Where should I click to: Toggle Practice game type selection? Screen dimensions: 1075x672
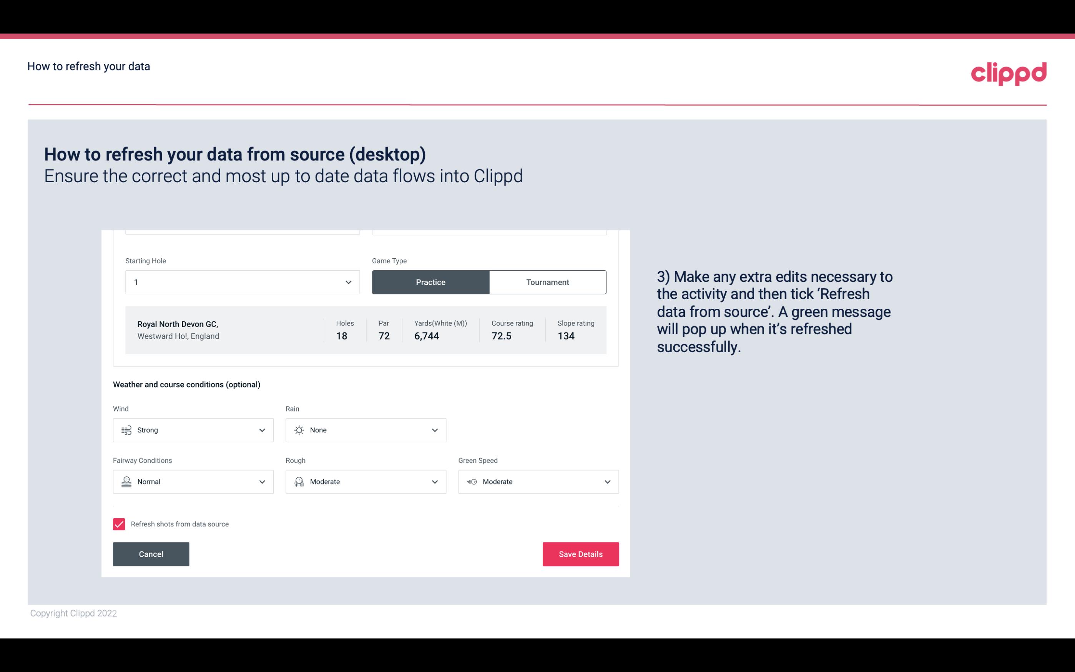tap(430, 282)
